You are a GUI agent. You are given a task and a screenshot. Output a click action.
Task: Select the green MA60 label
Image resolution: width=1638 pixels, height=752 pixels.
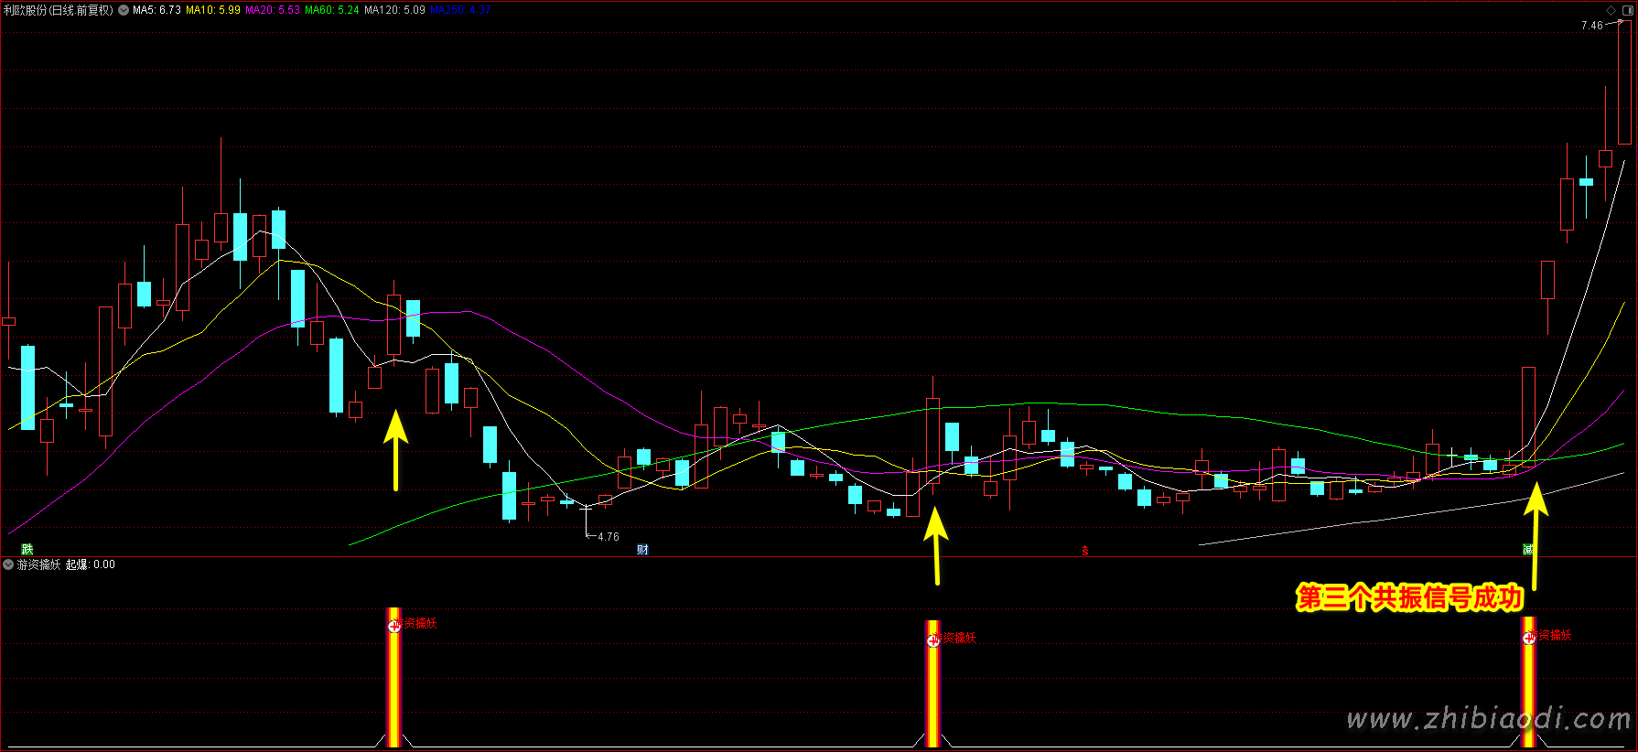coord(331,10)
